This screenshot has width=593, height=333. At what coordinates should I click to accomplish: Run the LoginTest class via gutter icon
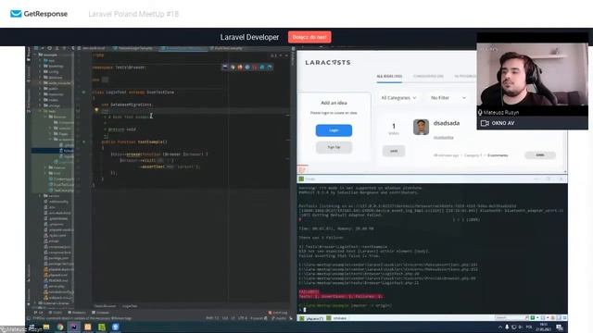[83, 92]
